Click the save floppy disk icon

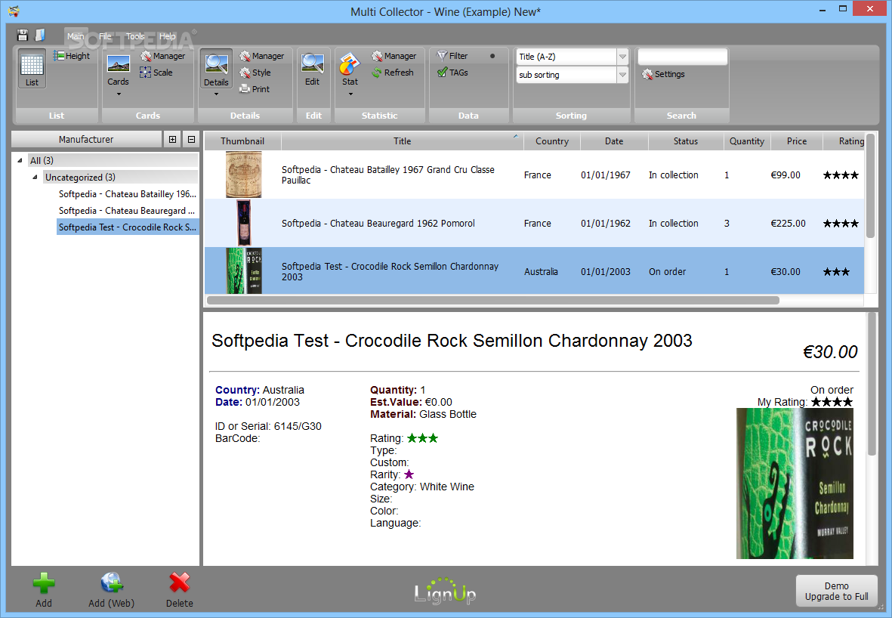[22, 36]
